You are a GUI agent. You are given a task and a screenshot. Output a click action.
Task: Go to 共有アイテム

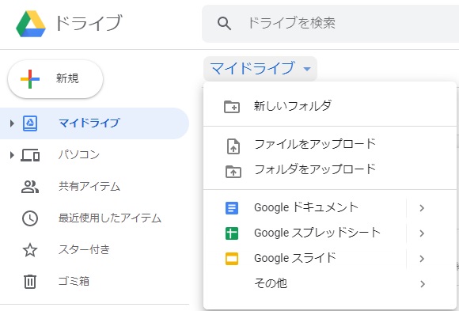94,187
